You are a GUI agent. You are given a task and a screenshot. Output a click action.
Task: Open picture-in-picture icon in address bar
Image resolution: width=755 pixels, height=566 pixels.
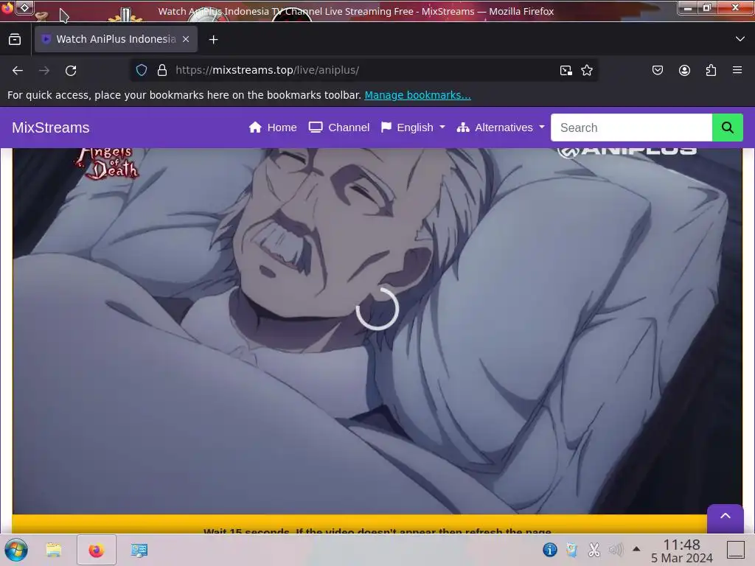point(566,70)
